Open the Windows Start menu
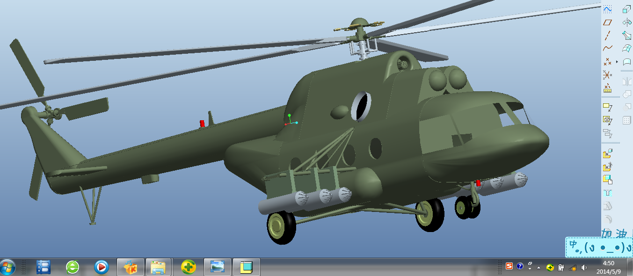This screenshot has width=633, height=276. [8, 267]
